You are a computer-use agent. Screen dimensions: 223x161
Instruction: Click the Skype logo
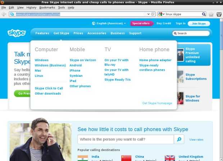tap(17, 33)
